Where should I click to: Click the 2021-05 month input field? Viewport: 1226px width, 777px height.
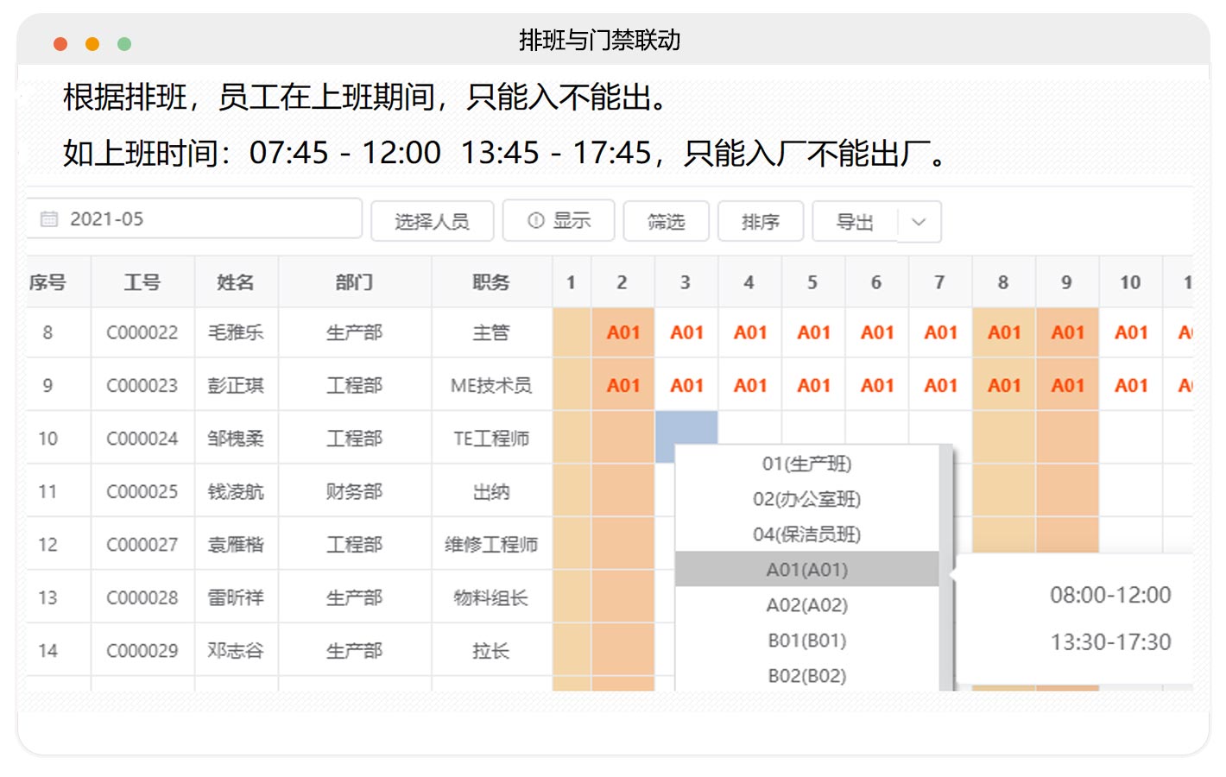(x=207, y=219)
